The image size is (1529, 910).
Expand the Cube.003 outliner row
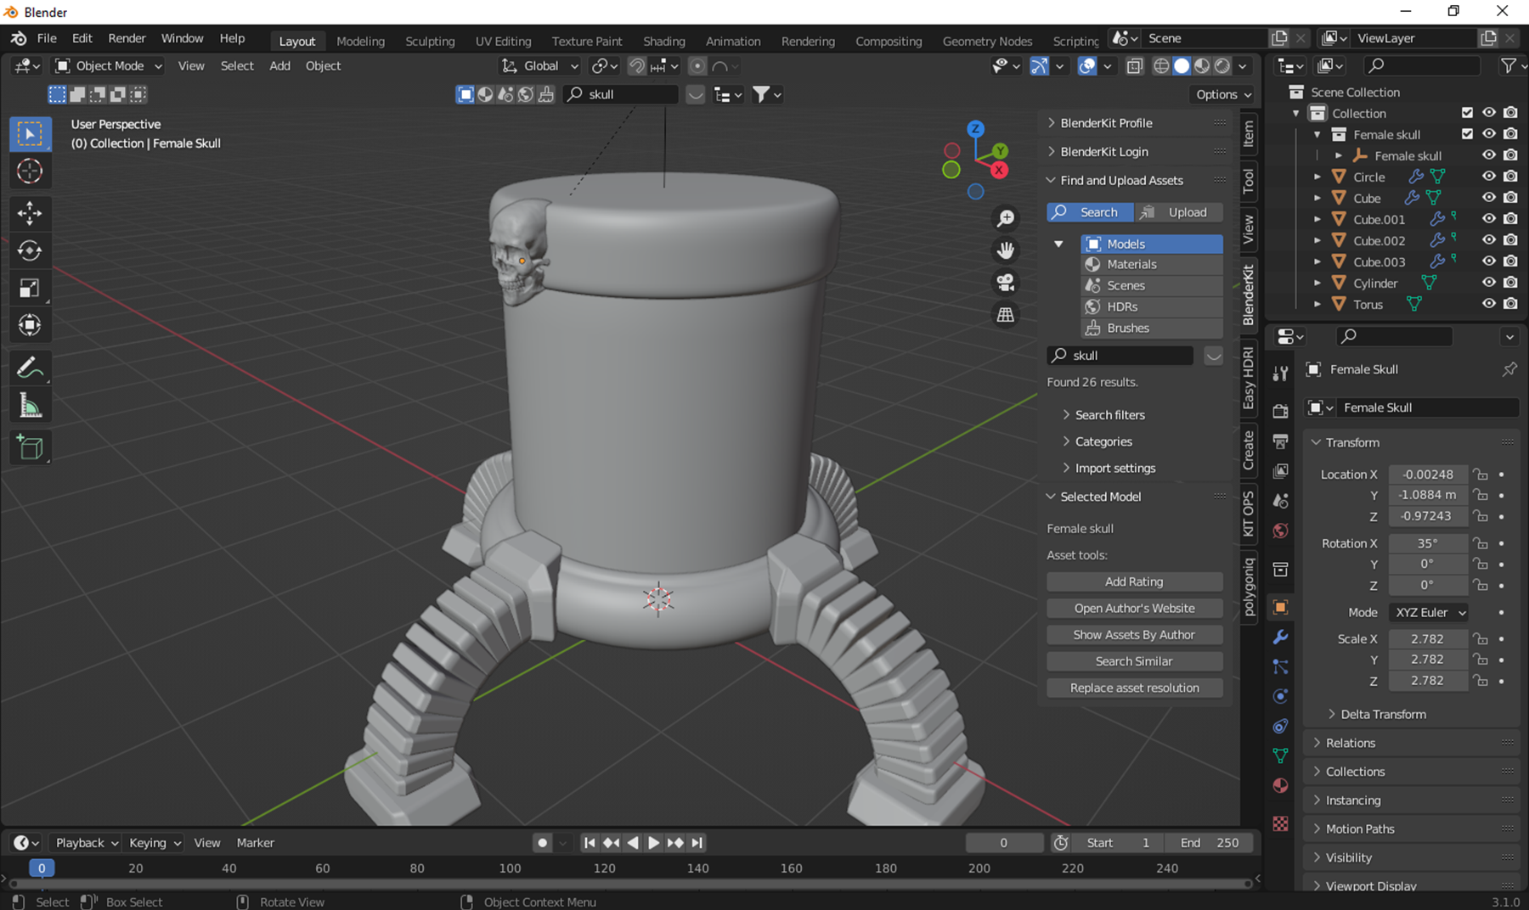(x=1317, y=261)
